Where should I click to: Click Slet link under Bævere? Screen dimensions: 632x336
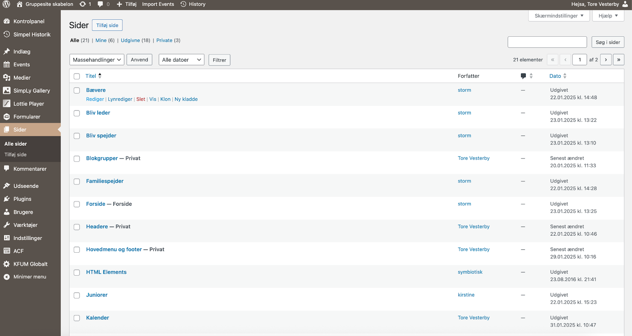click(x=141, y=99)
